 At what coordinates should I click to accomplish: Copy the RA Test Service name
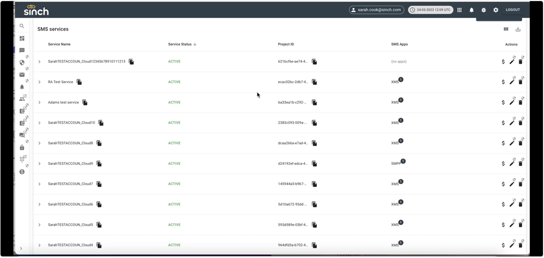coord(79,82)
